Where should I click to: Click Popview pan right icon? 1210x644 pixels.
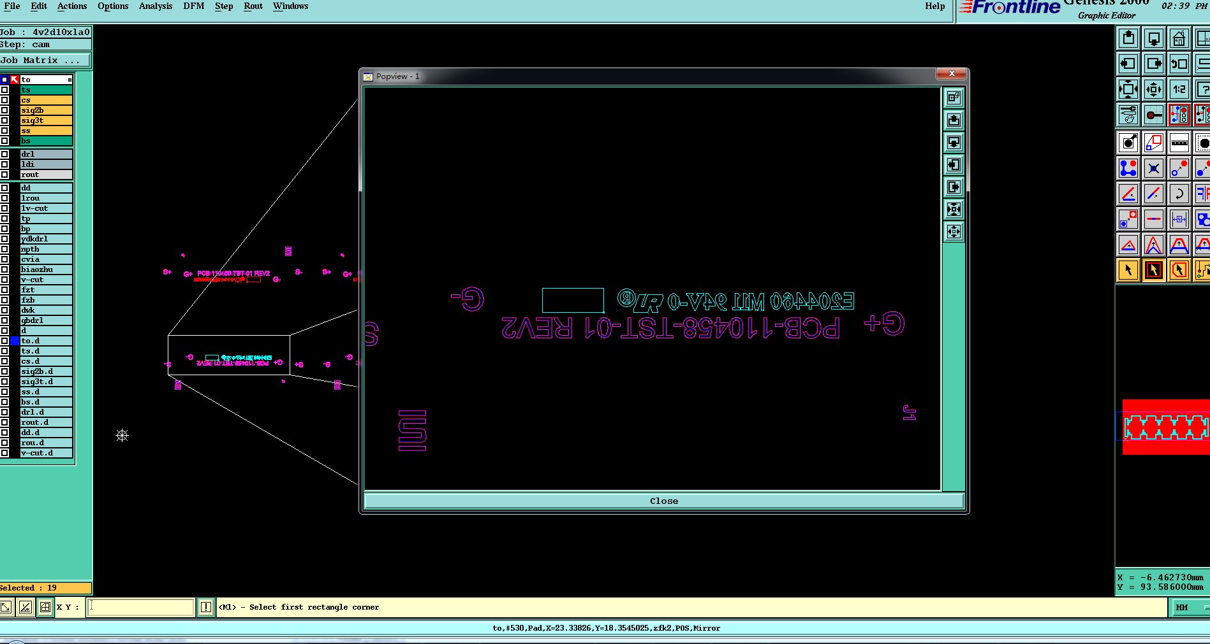coord(954,187)
